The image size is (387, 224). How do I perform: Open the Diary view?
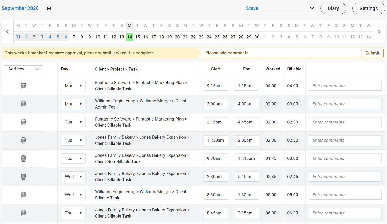[x=333, y=8]
